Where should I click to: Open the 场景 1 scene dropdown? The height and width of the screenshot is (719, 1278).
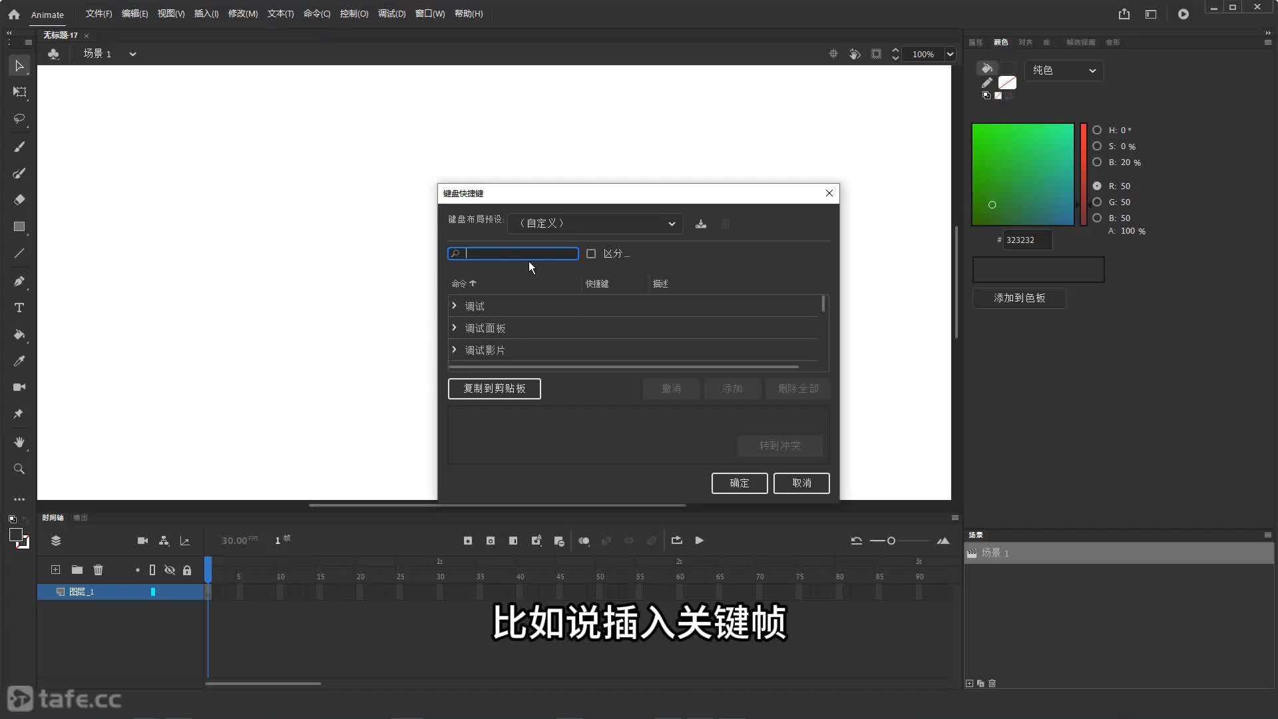click(132, 54)
